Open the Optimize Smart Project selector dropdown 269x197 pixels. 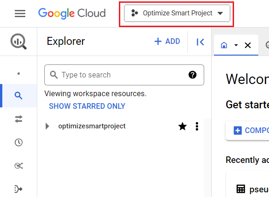coord(177,13)
